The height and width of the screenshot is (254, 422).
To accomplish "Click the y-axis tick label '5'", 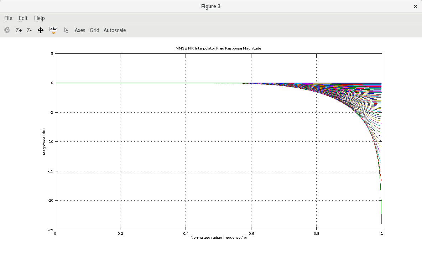I will (x=52, y=53).
